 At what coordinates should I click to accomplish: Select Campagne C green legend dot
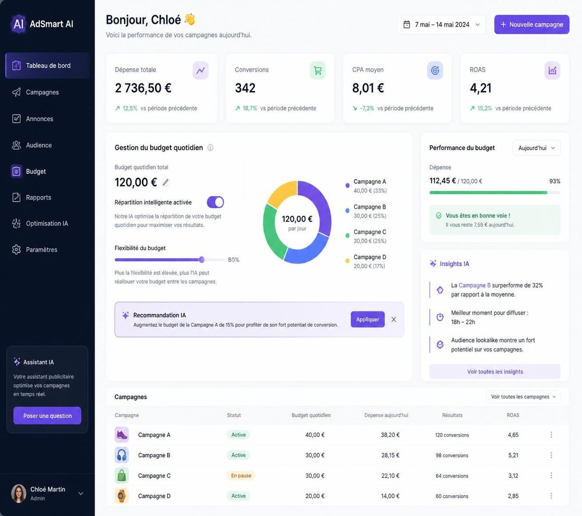point(348,235)
